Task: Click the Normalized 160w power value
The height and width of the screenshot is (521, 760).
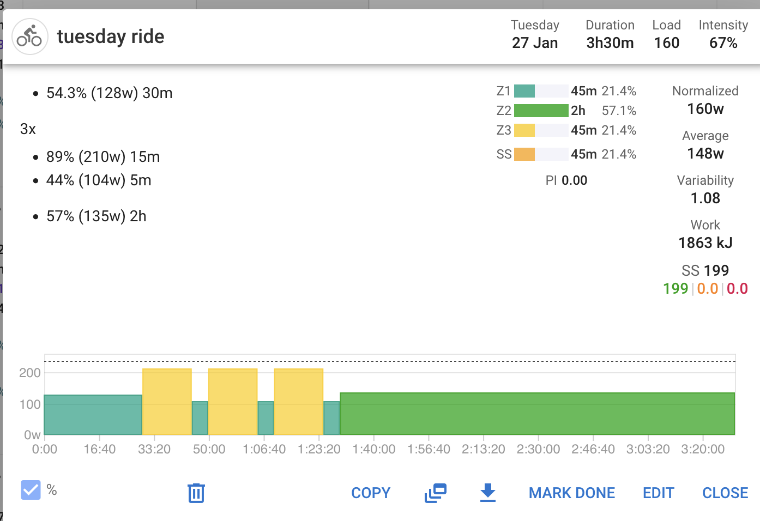Action: point(705,109)
